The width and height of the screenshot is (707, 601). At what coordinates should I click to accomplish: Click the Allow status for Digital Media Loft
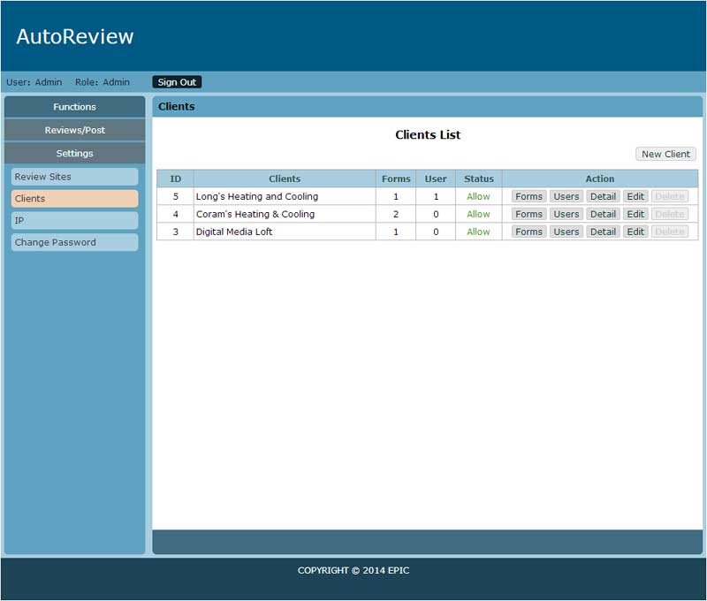pos(478,232)
